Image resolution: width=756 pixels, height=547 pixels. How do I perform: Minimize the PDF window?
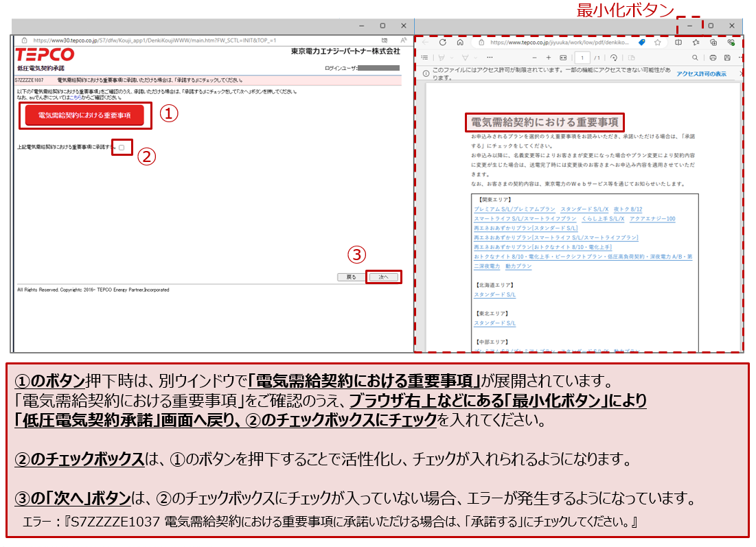689,25
